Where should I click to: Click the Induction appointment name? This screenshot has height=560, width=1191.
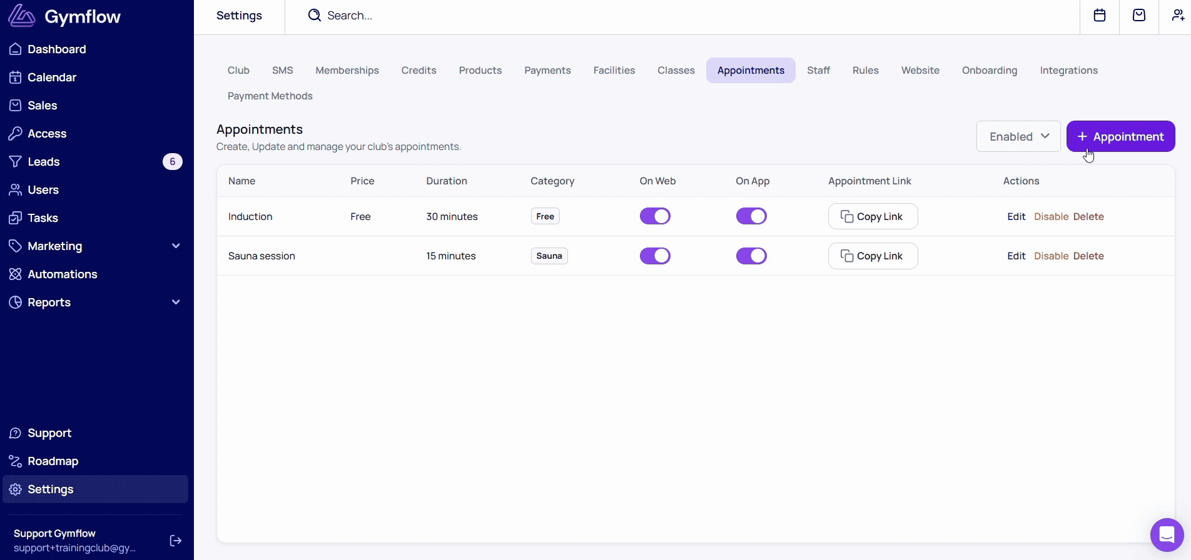[250, 216]
